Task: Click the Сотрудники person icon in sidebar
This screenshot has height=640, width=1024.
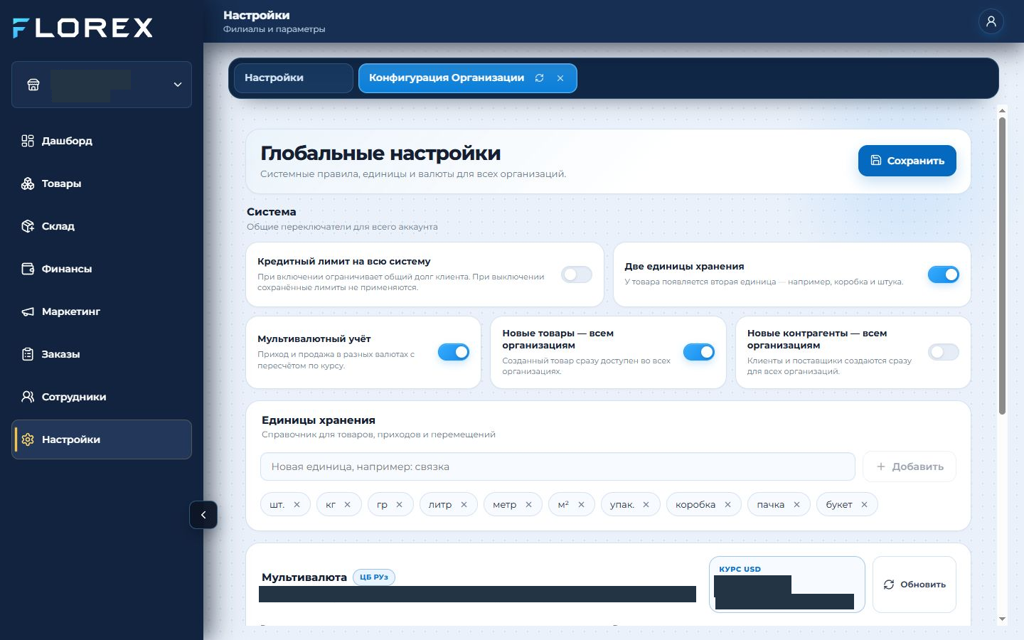Action: tap(28, 397)
